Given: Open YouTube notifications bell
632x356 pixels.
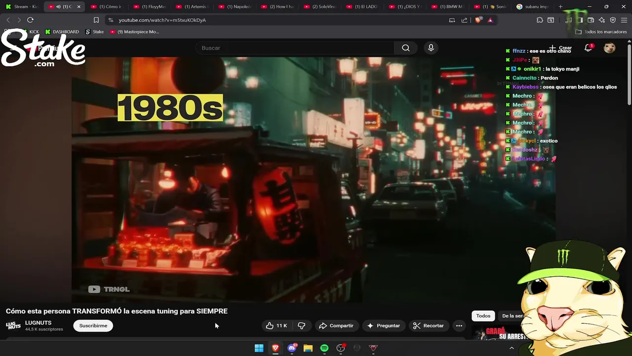Looking at the screenshot, I should pyautogui.click(x=588, y=48).
